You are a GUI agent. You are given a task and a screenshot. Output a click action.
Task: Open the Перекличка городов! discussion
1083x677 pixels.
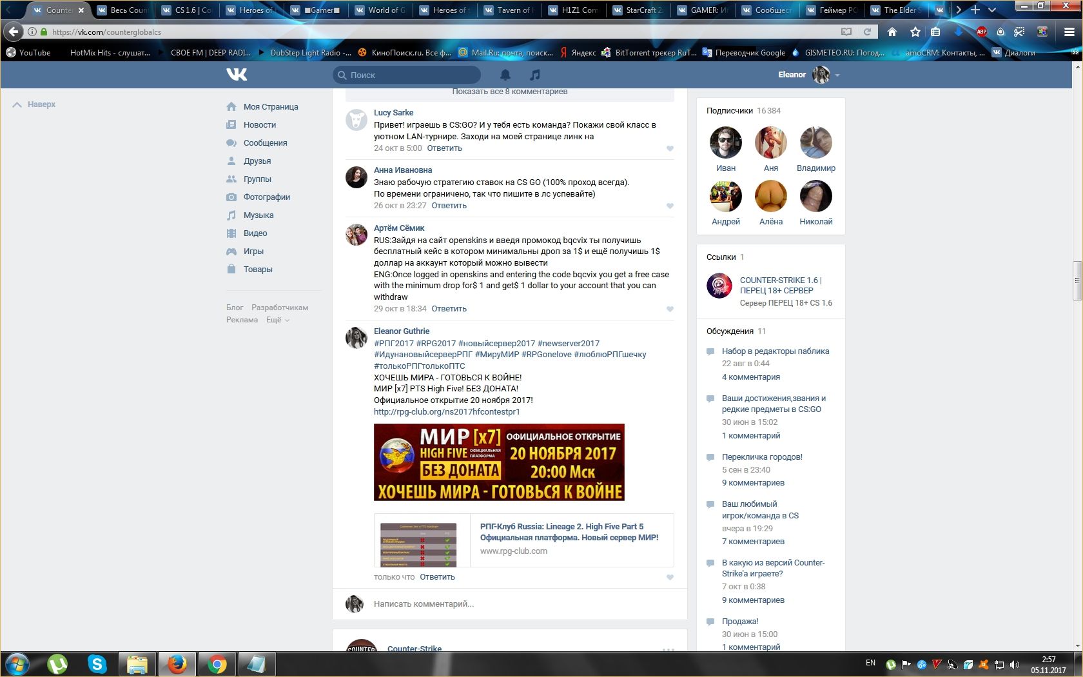point(762,457)
